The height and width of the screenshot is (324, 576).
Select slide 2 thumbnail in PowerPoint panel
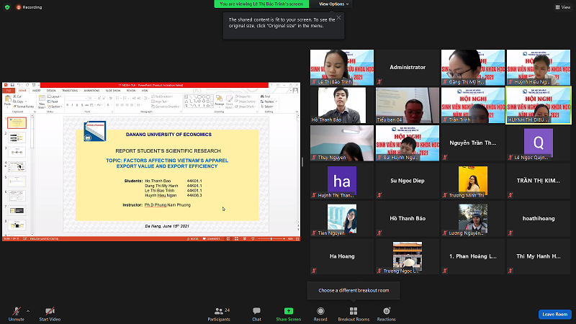click(x=17, y=138)
